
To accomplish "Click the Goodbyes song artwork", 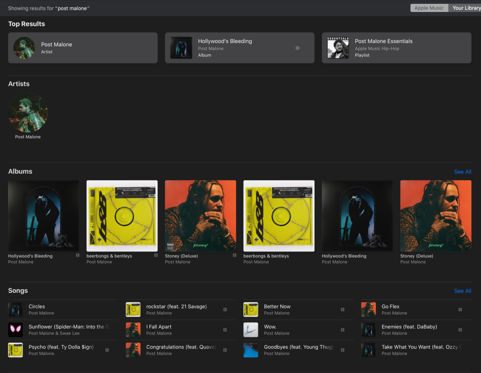I will 251,350.
